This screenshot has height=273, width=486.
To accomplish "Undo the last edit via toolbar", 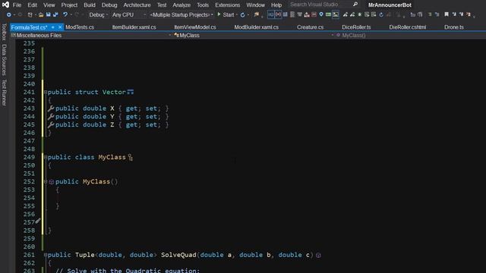I will pyautogui.click(x=65, y=14).
